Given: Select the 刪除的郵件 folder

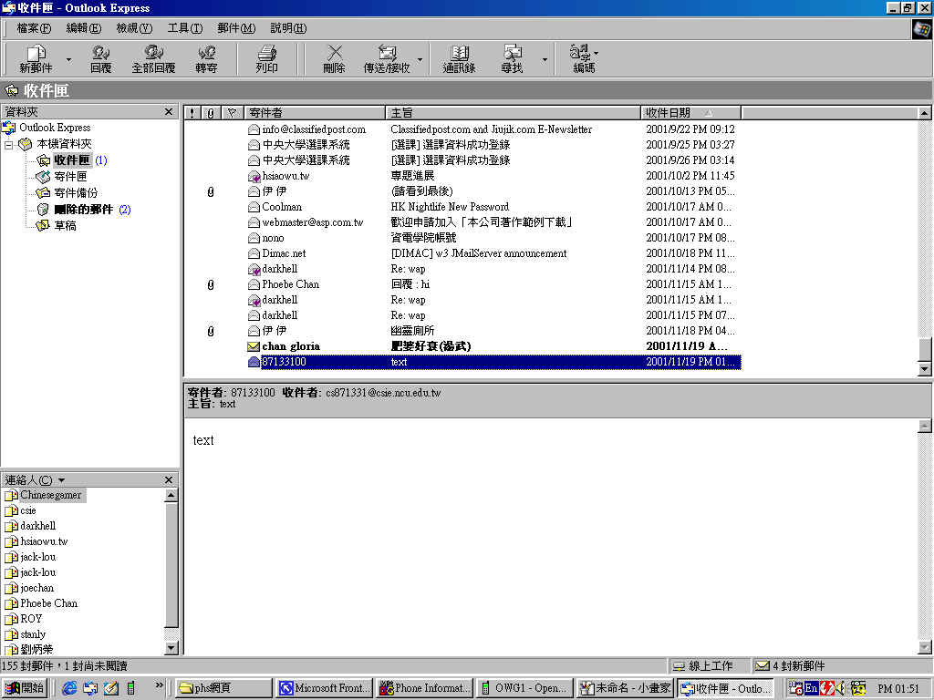Looking at the screenshot, I should click(85, 210).
